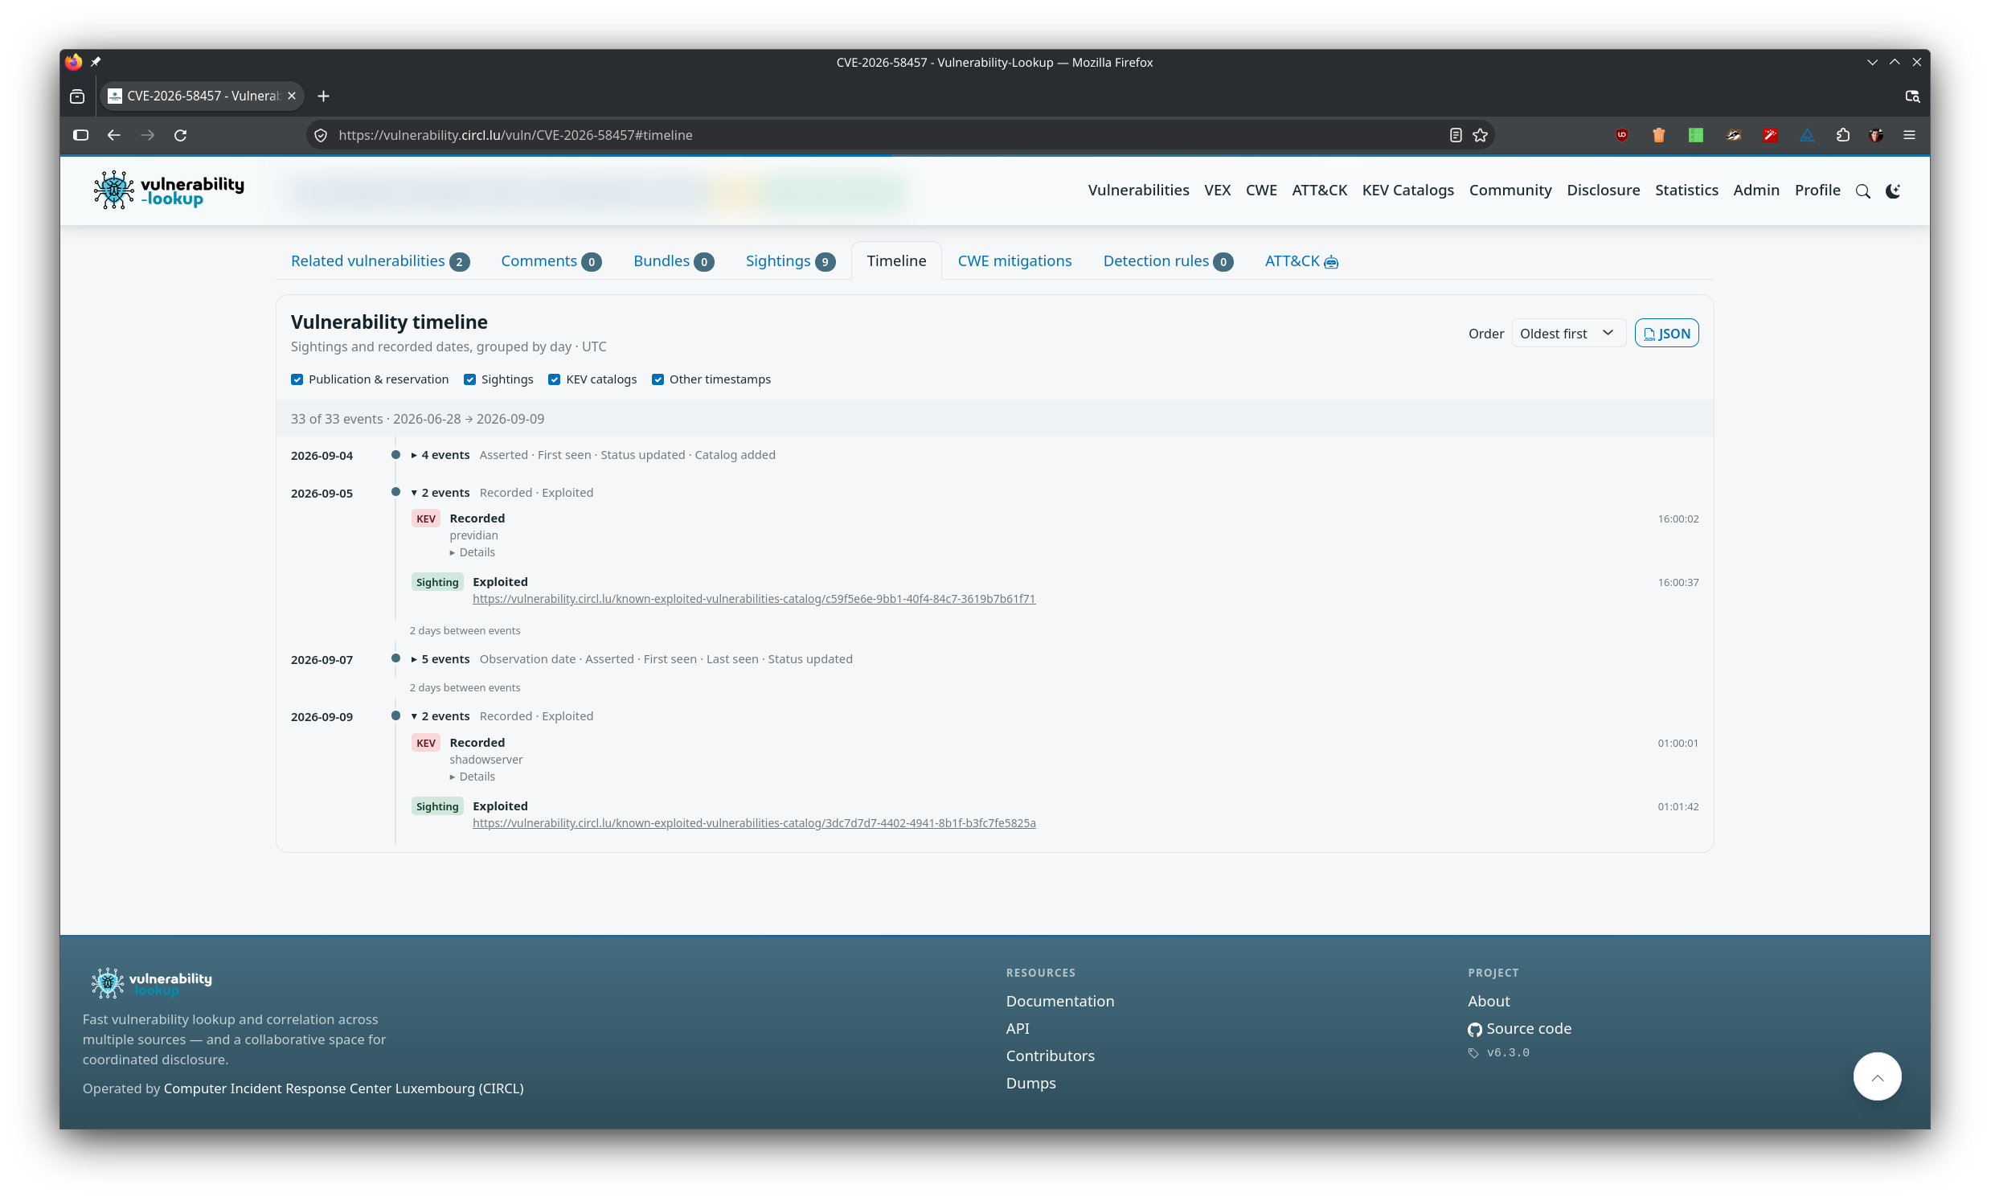
Task: Open the KEV catalog link ending b3fc7fe5825a
Action: (x=754, y=823)
